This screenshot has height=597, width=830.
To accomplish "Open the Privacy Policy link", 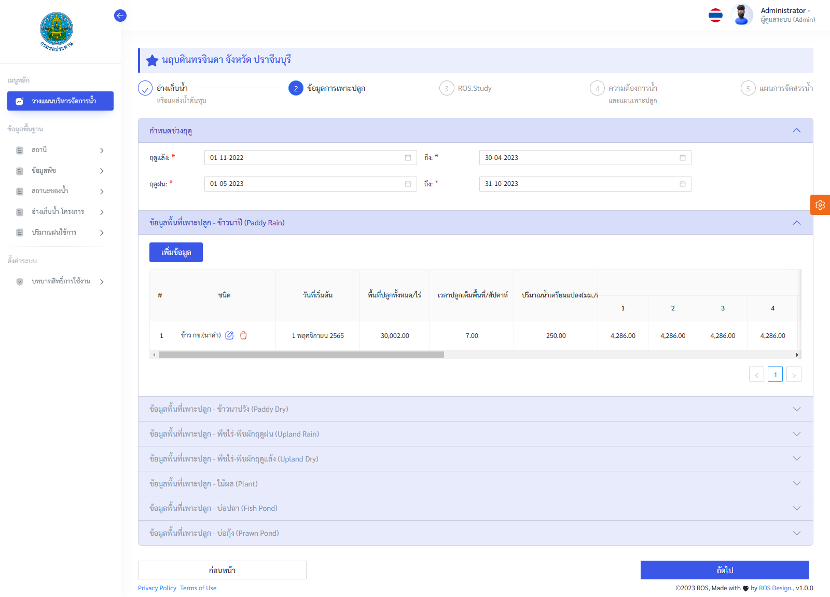I will [157, 588].
